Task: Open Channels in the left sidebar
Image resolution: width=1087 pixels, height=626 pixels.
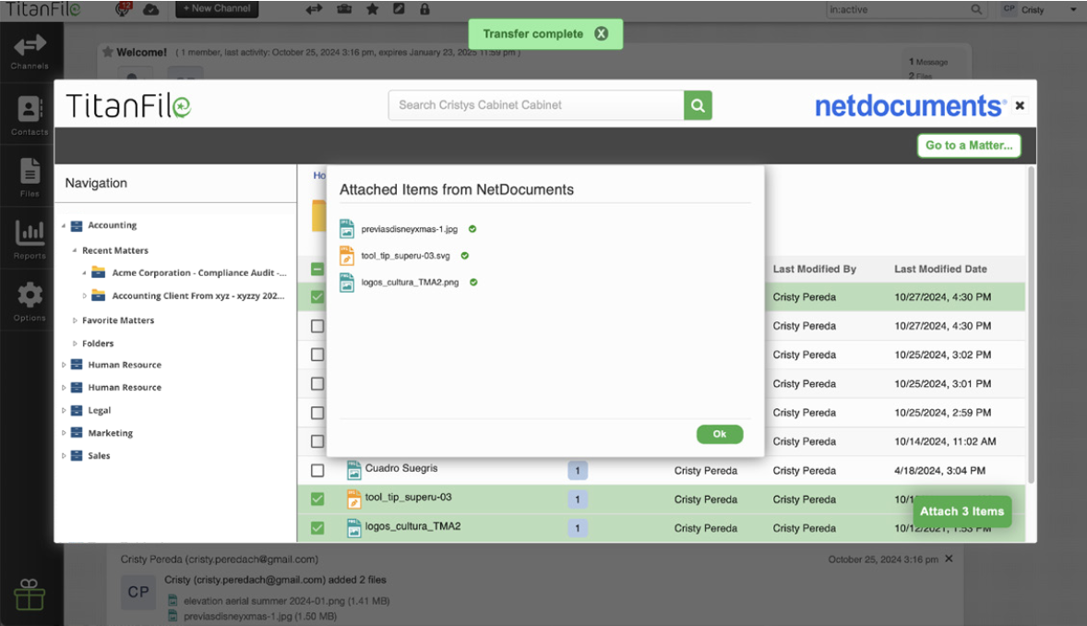Action: pyautogui.click(x=30, y=52)
